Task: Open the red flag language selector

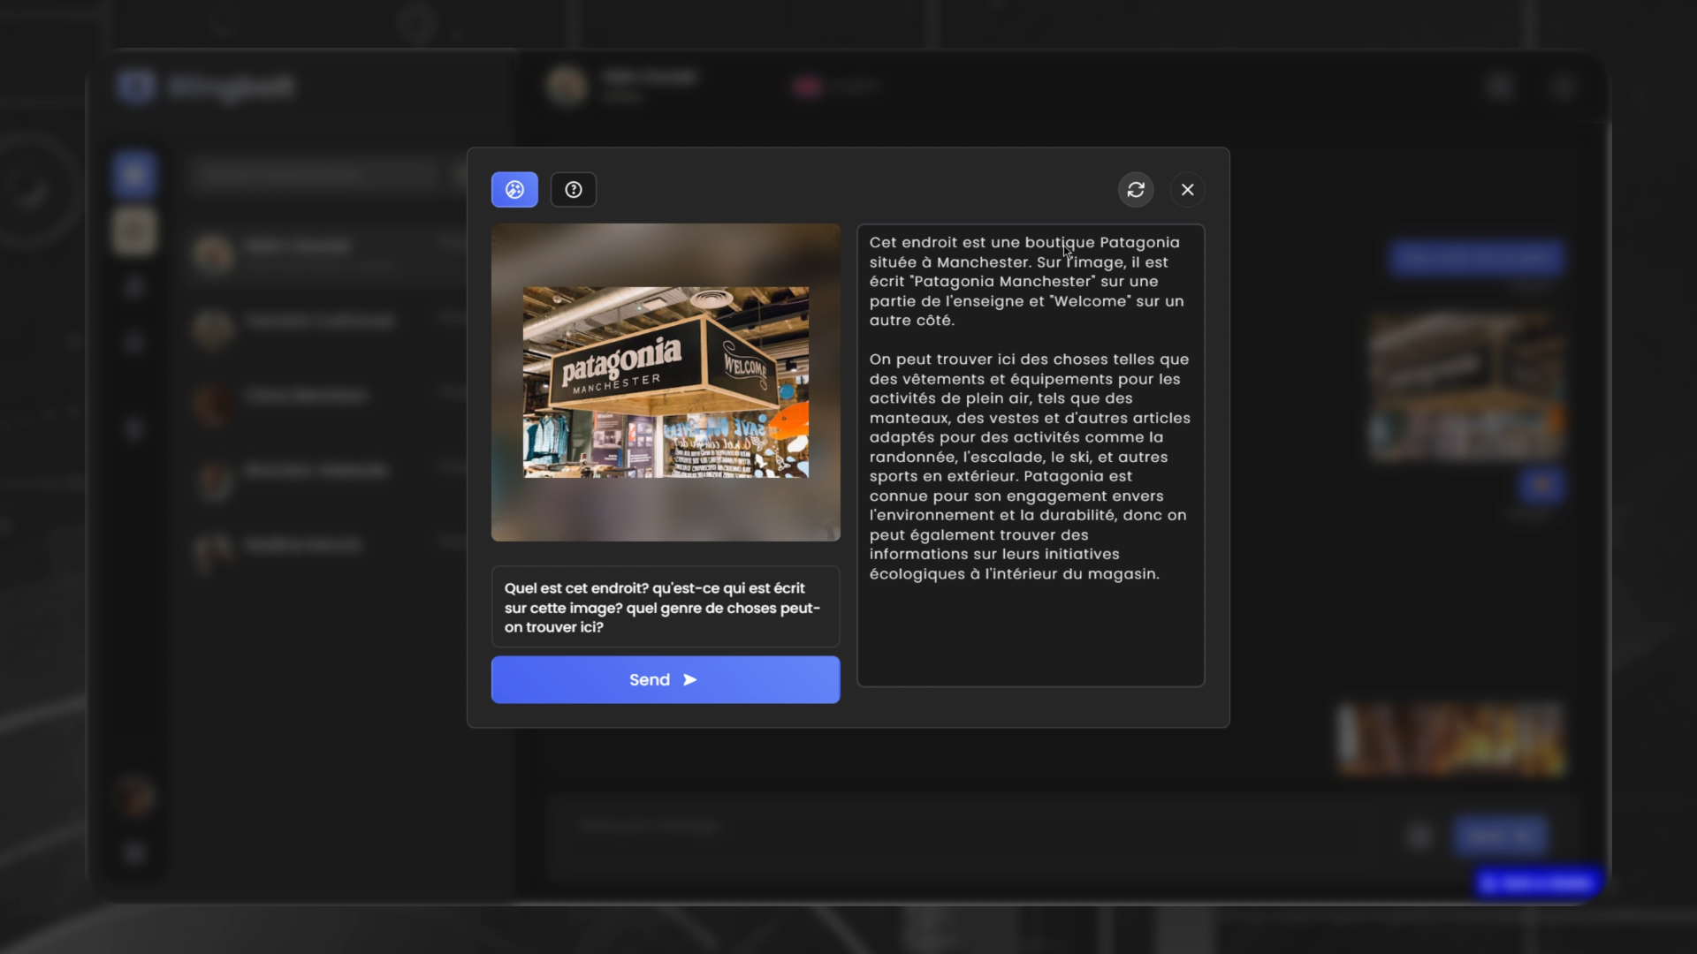Action: point(808,87)
